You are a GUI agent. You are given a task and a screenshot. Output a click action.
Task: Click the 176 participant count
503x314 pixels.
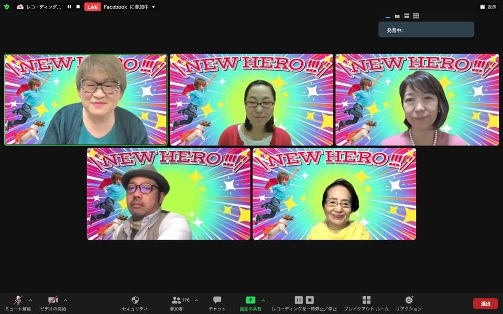pyautogui.click(x=185, y=300)
